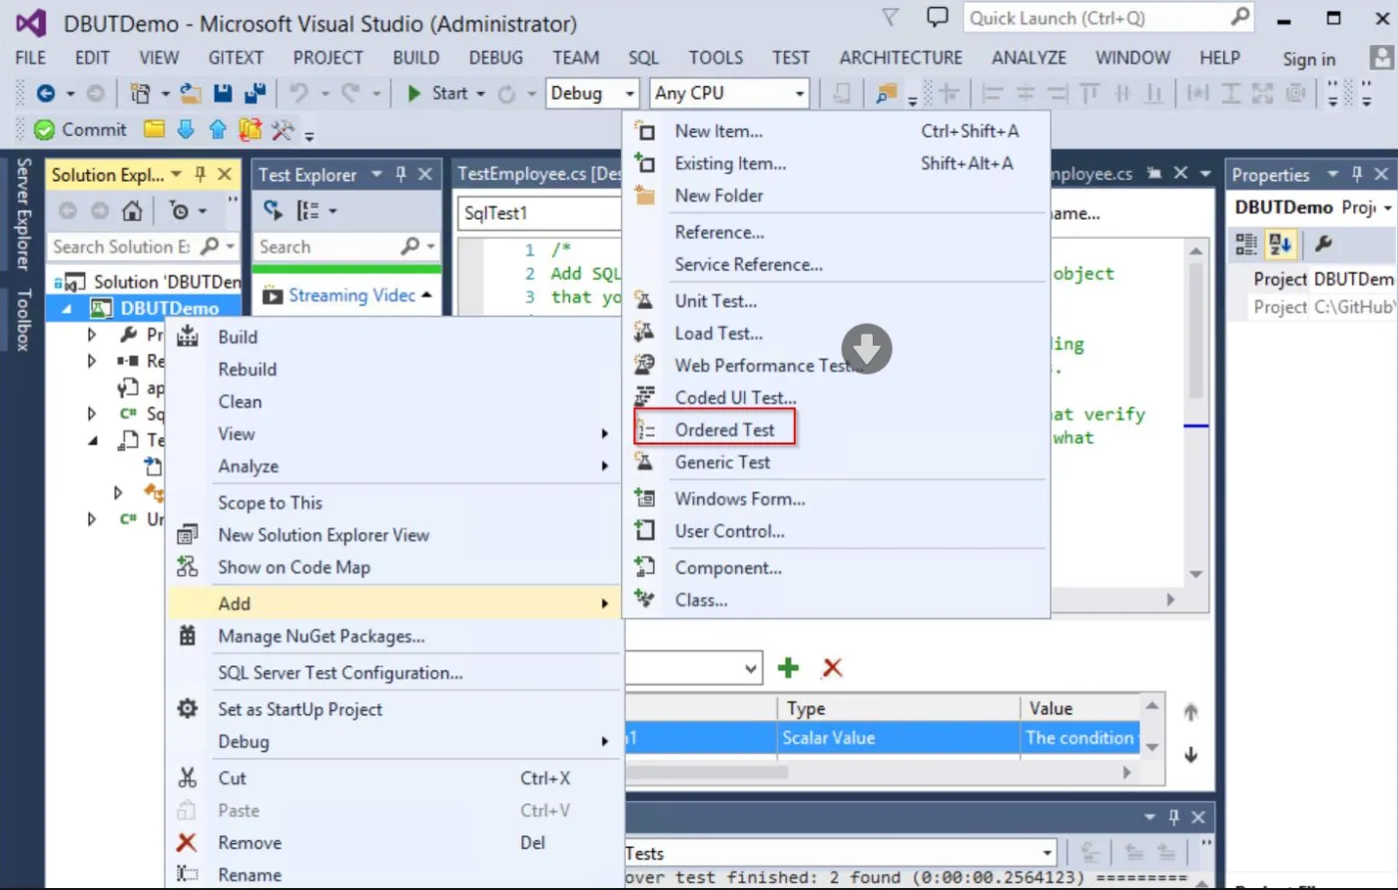
Task: Click the Property Pages wrench icon
Action: point(1322,243)
